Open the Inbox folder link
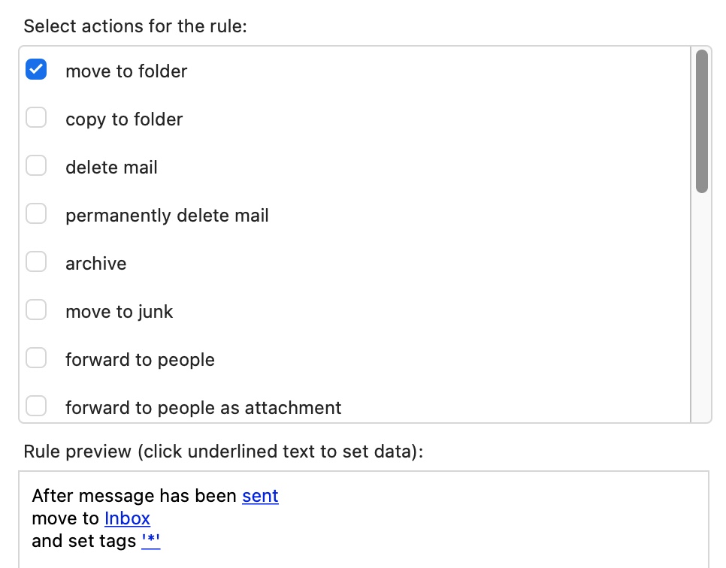The height and width of the screenshot is (568, 726). (127, 518)
